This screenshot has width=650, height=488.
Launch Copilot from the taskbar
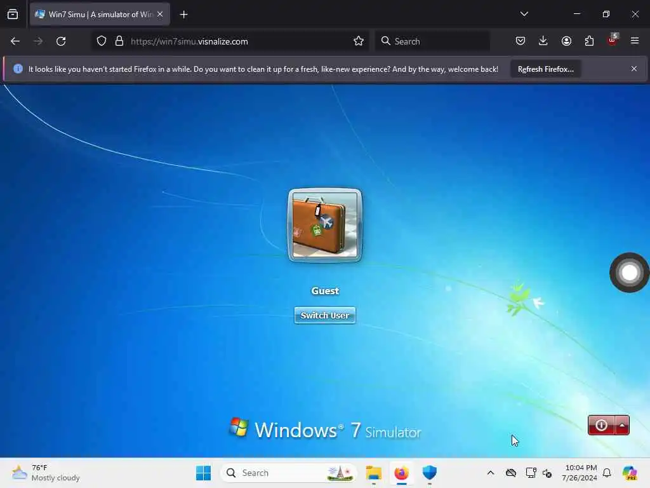pos(629,473)
